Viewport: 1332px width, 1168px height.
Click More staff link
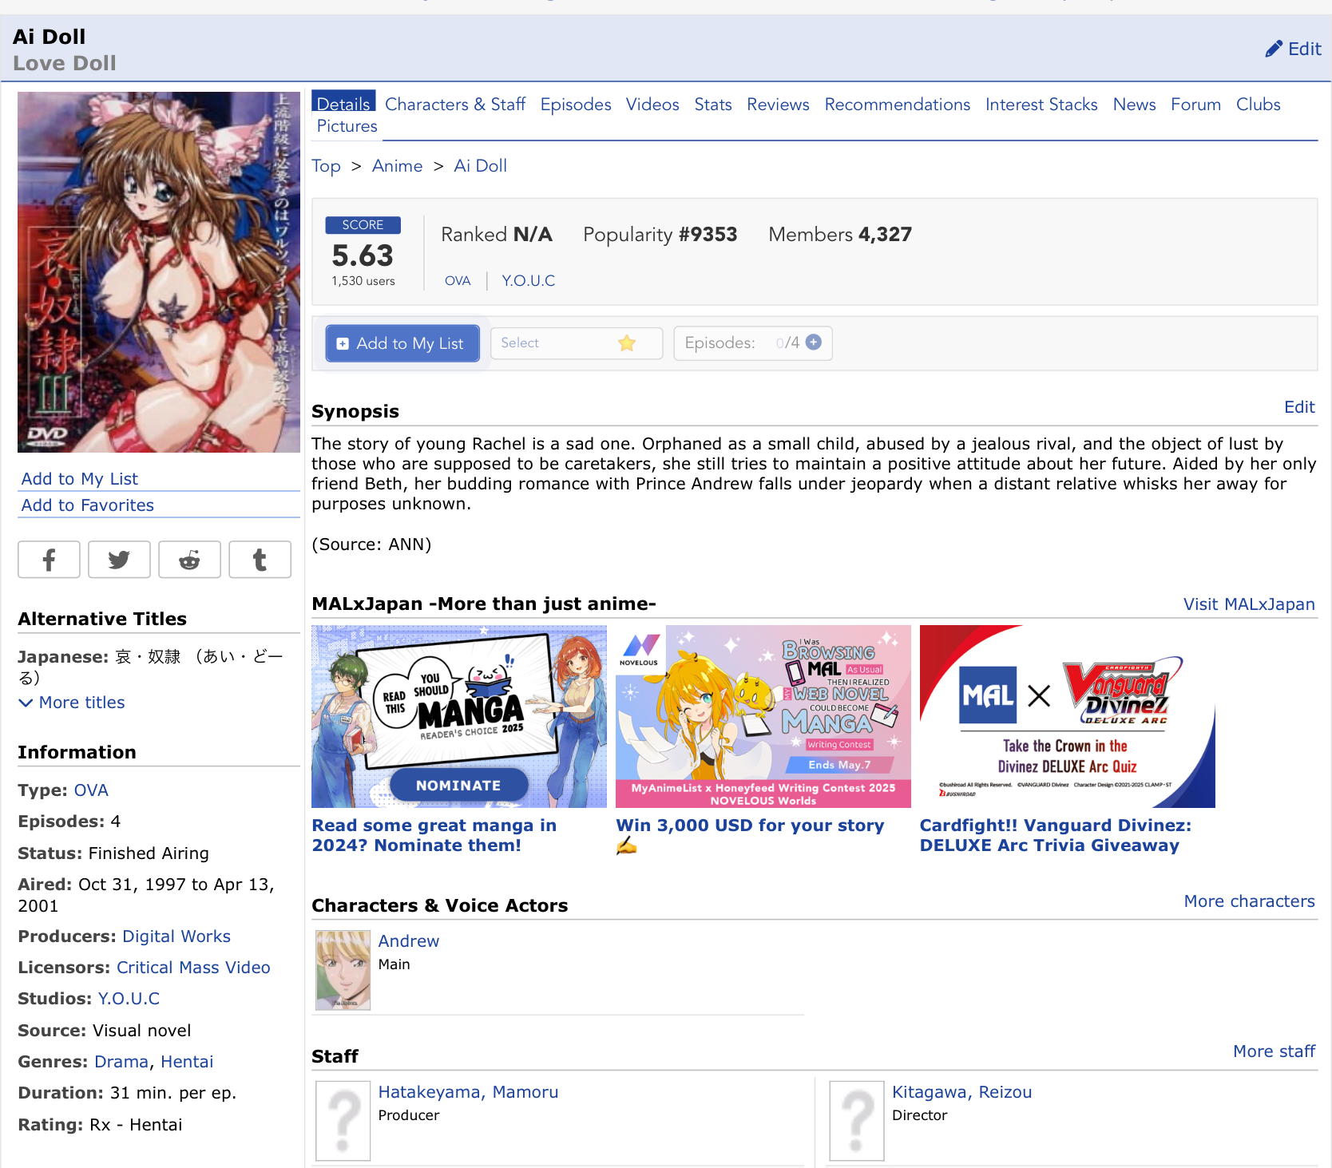tap(1274, 1051)
